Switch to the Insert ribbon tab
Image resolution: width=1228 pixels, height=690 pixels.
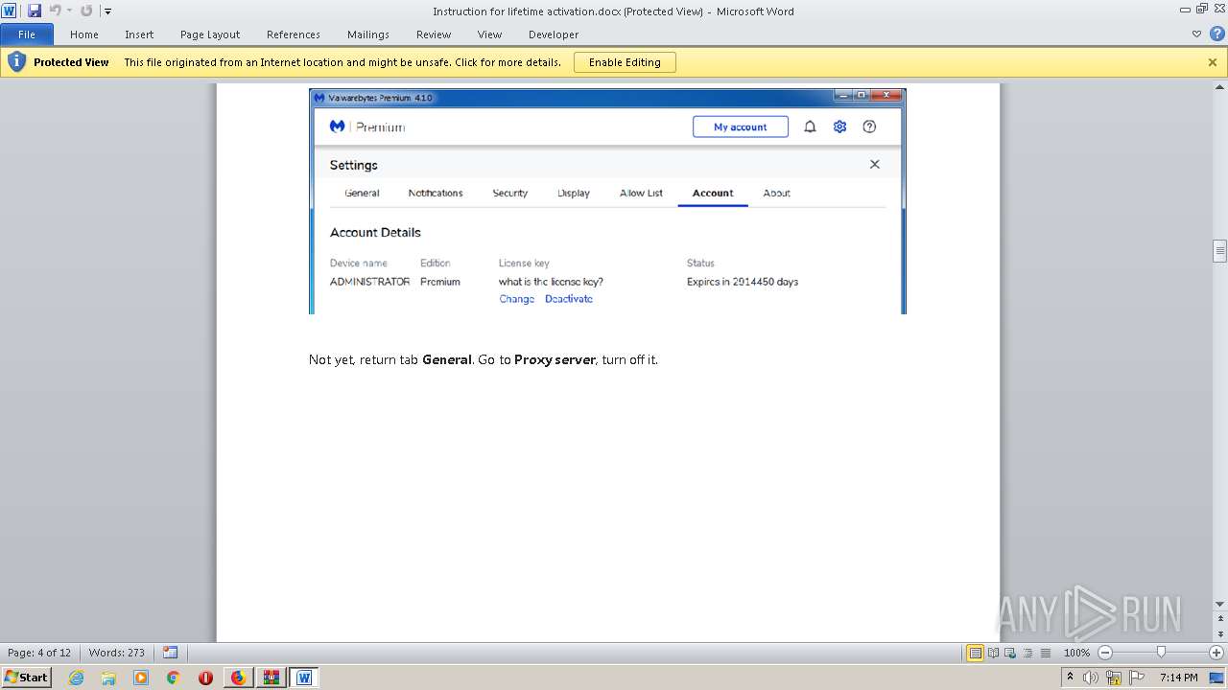tap(139, 34)
